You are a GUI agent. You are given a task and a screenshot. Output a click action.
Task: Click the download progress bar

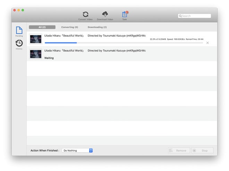point(124,43)
